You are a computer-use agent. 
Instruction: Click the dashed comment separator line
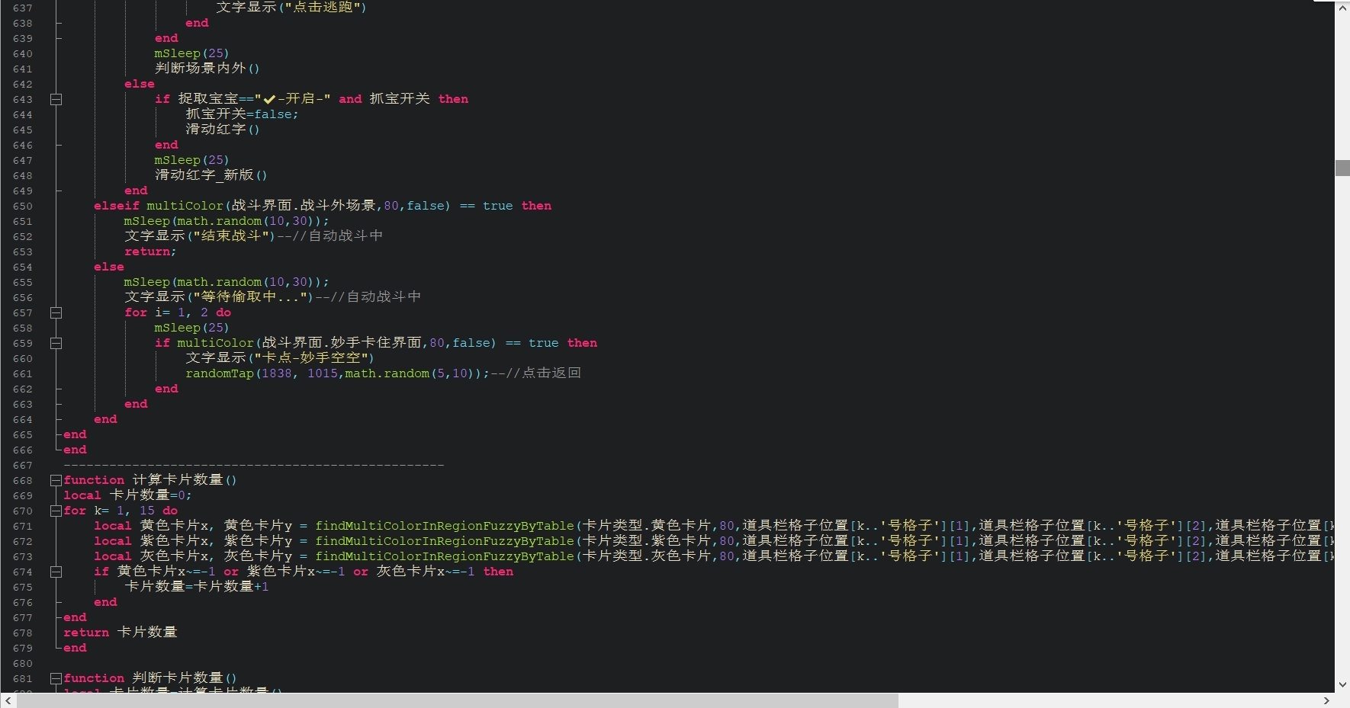pos(253,465)
